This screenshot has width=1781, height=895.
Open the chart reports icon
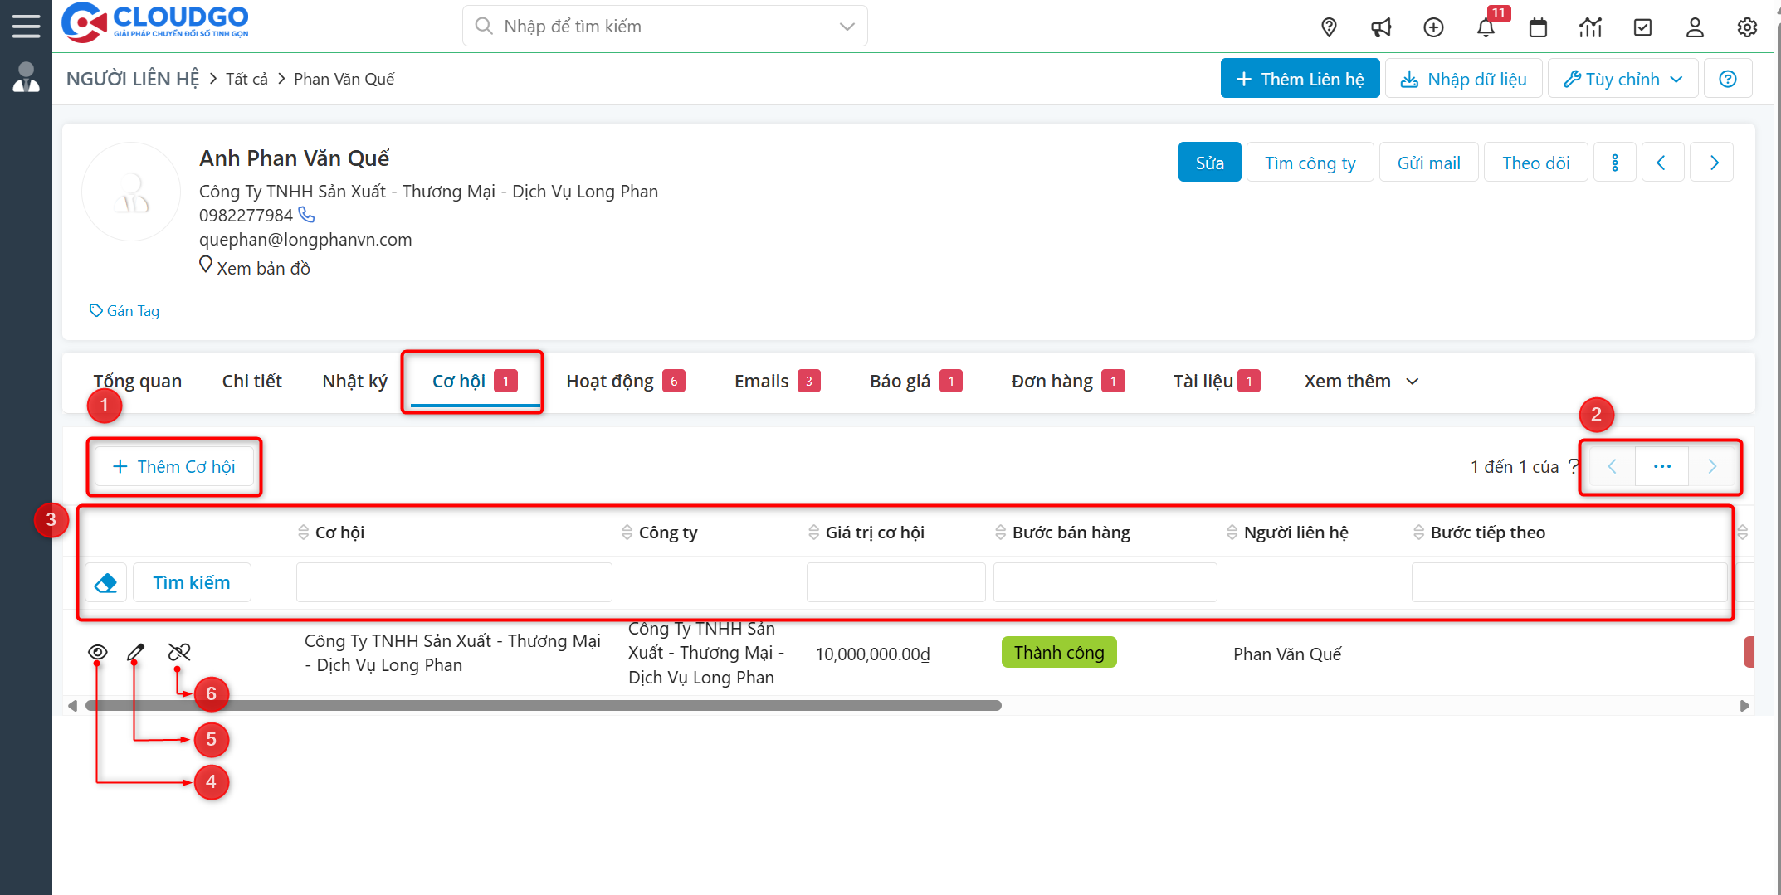click(1590, 27)
